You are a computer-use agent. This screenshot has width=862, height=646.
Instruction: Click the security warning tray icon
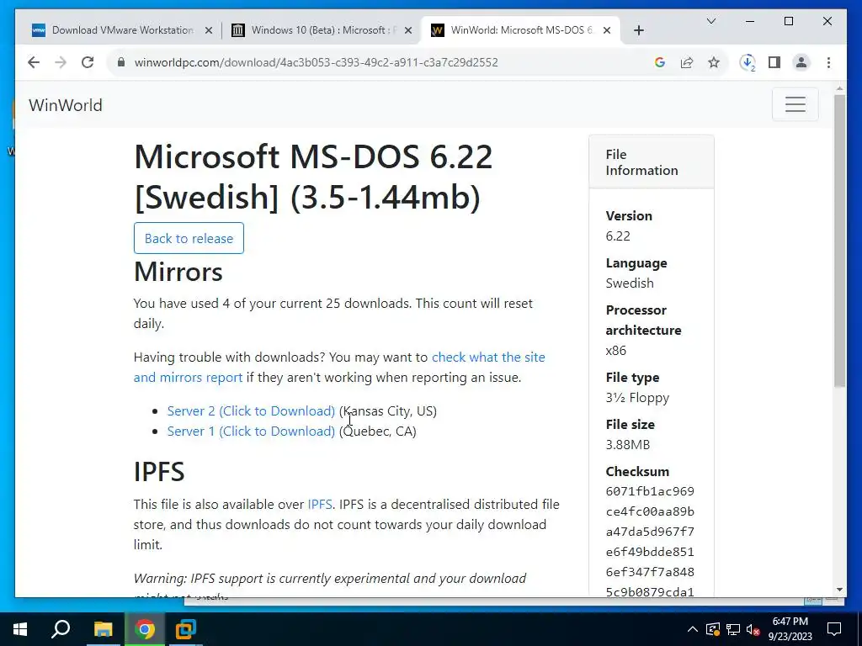712,629
